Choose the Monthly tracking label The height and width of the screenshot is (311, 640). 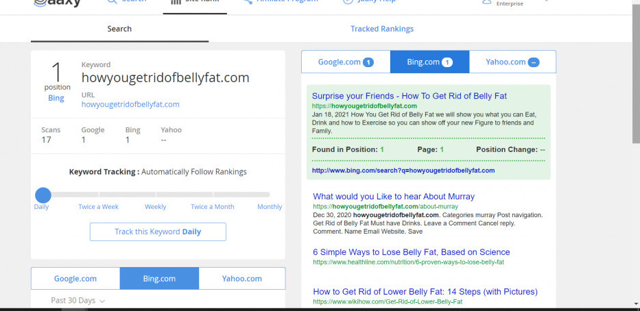pyautogui.click(x=270, y=207)
